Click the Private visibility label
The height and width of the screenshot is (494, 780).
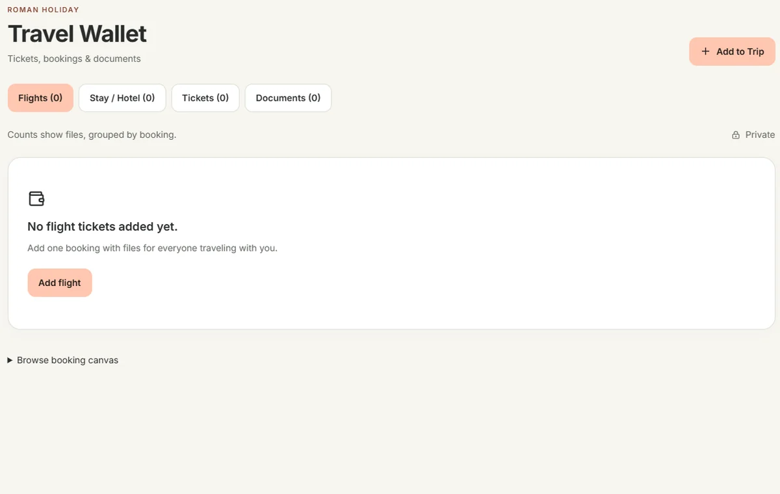(x=760, y=135)
